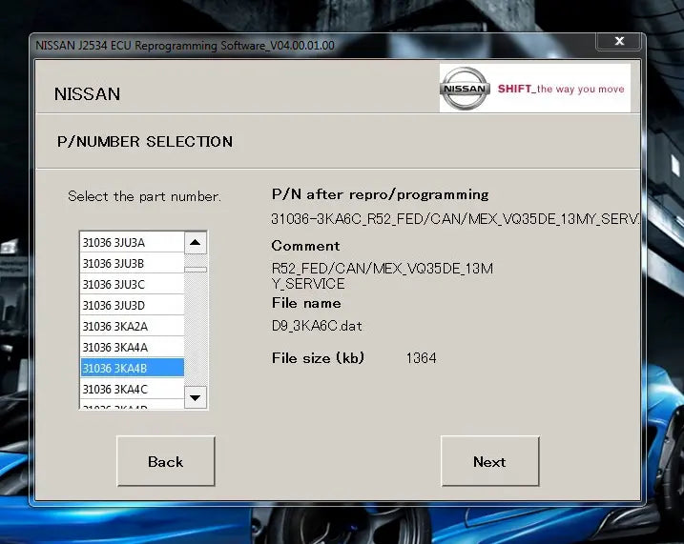This screenshot has height=544, width=684.
Task: Click the D9_3KA6C.dat file name
Action: click(317, 326)
